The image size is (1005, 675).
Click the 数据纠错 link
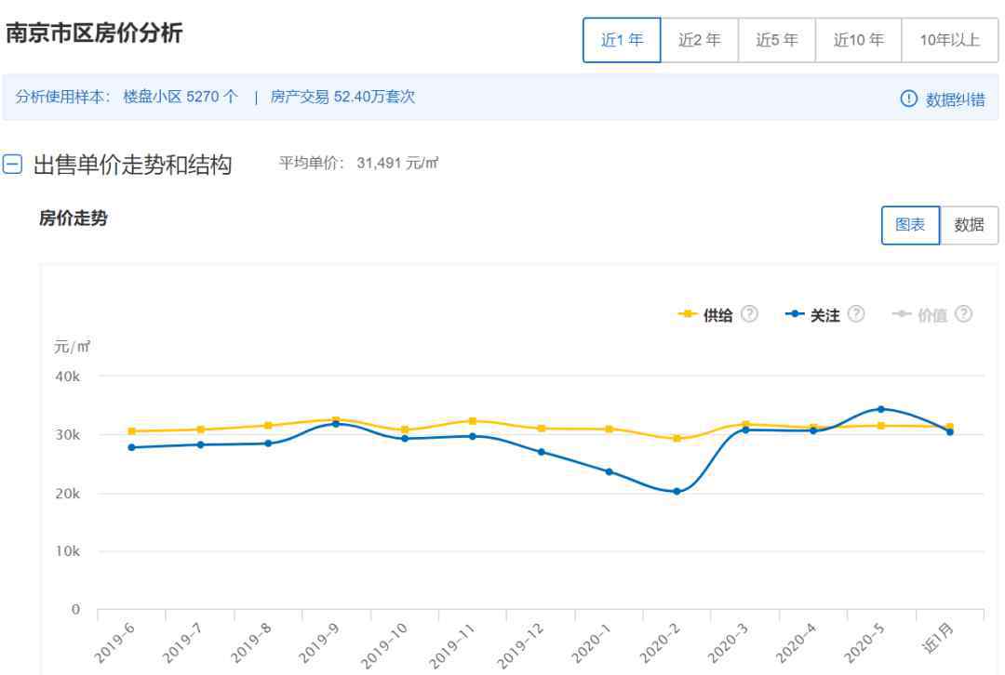point(955,99)
